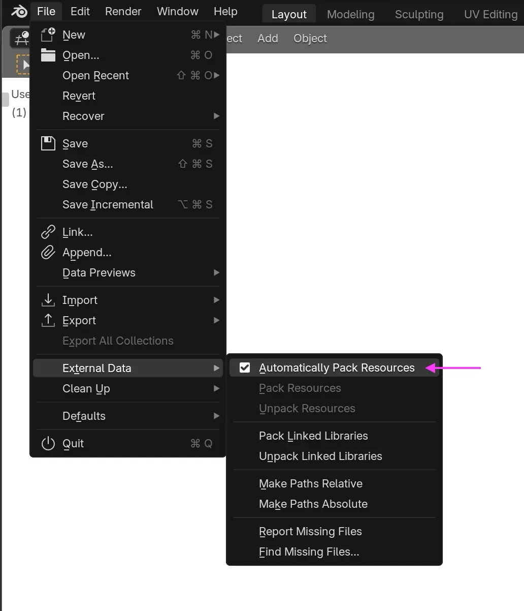Click Pack Linked Libraries entry
The image size is (524, 611).
(x=313, y=436)
